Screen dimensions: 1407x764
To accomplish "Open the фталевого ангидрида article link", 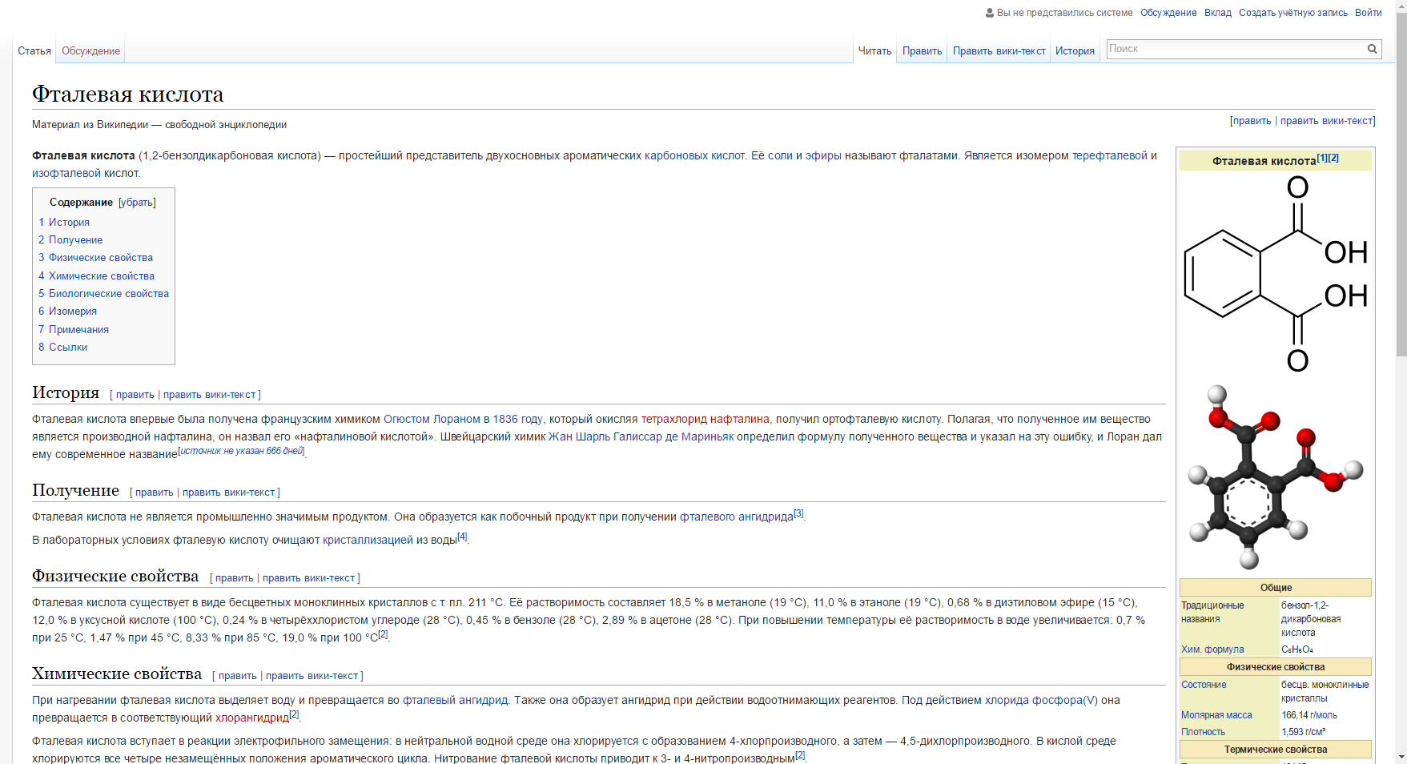I will point(736,517).
